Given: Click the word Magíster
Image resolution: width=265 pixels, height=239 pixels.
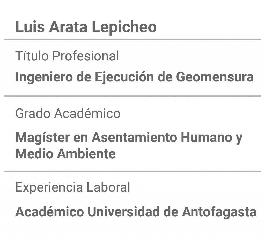Looking at the screenshot, I should pos(43,138).
